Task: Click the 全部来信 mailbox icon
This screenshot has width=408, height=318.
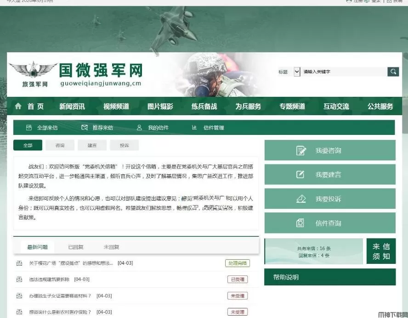Action: (29, 128)
